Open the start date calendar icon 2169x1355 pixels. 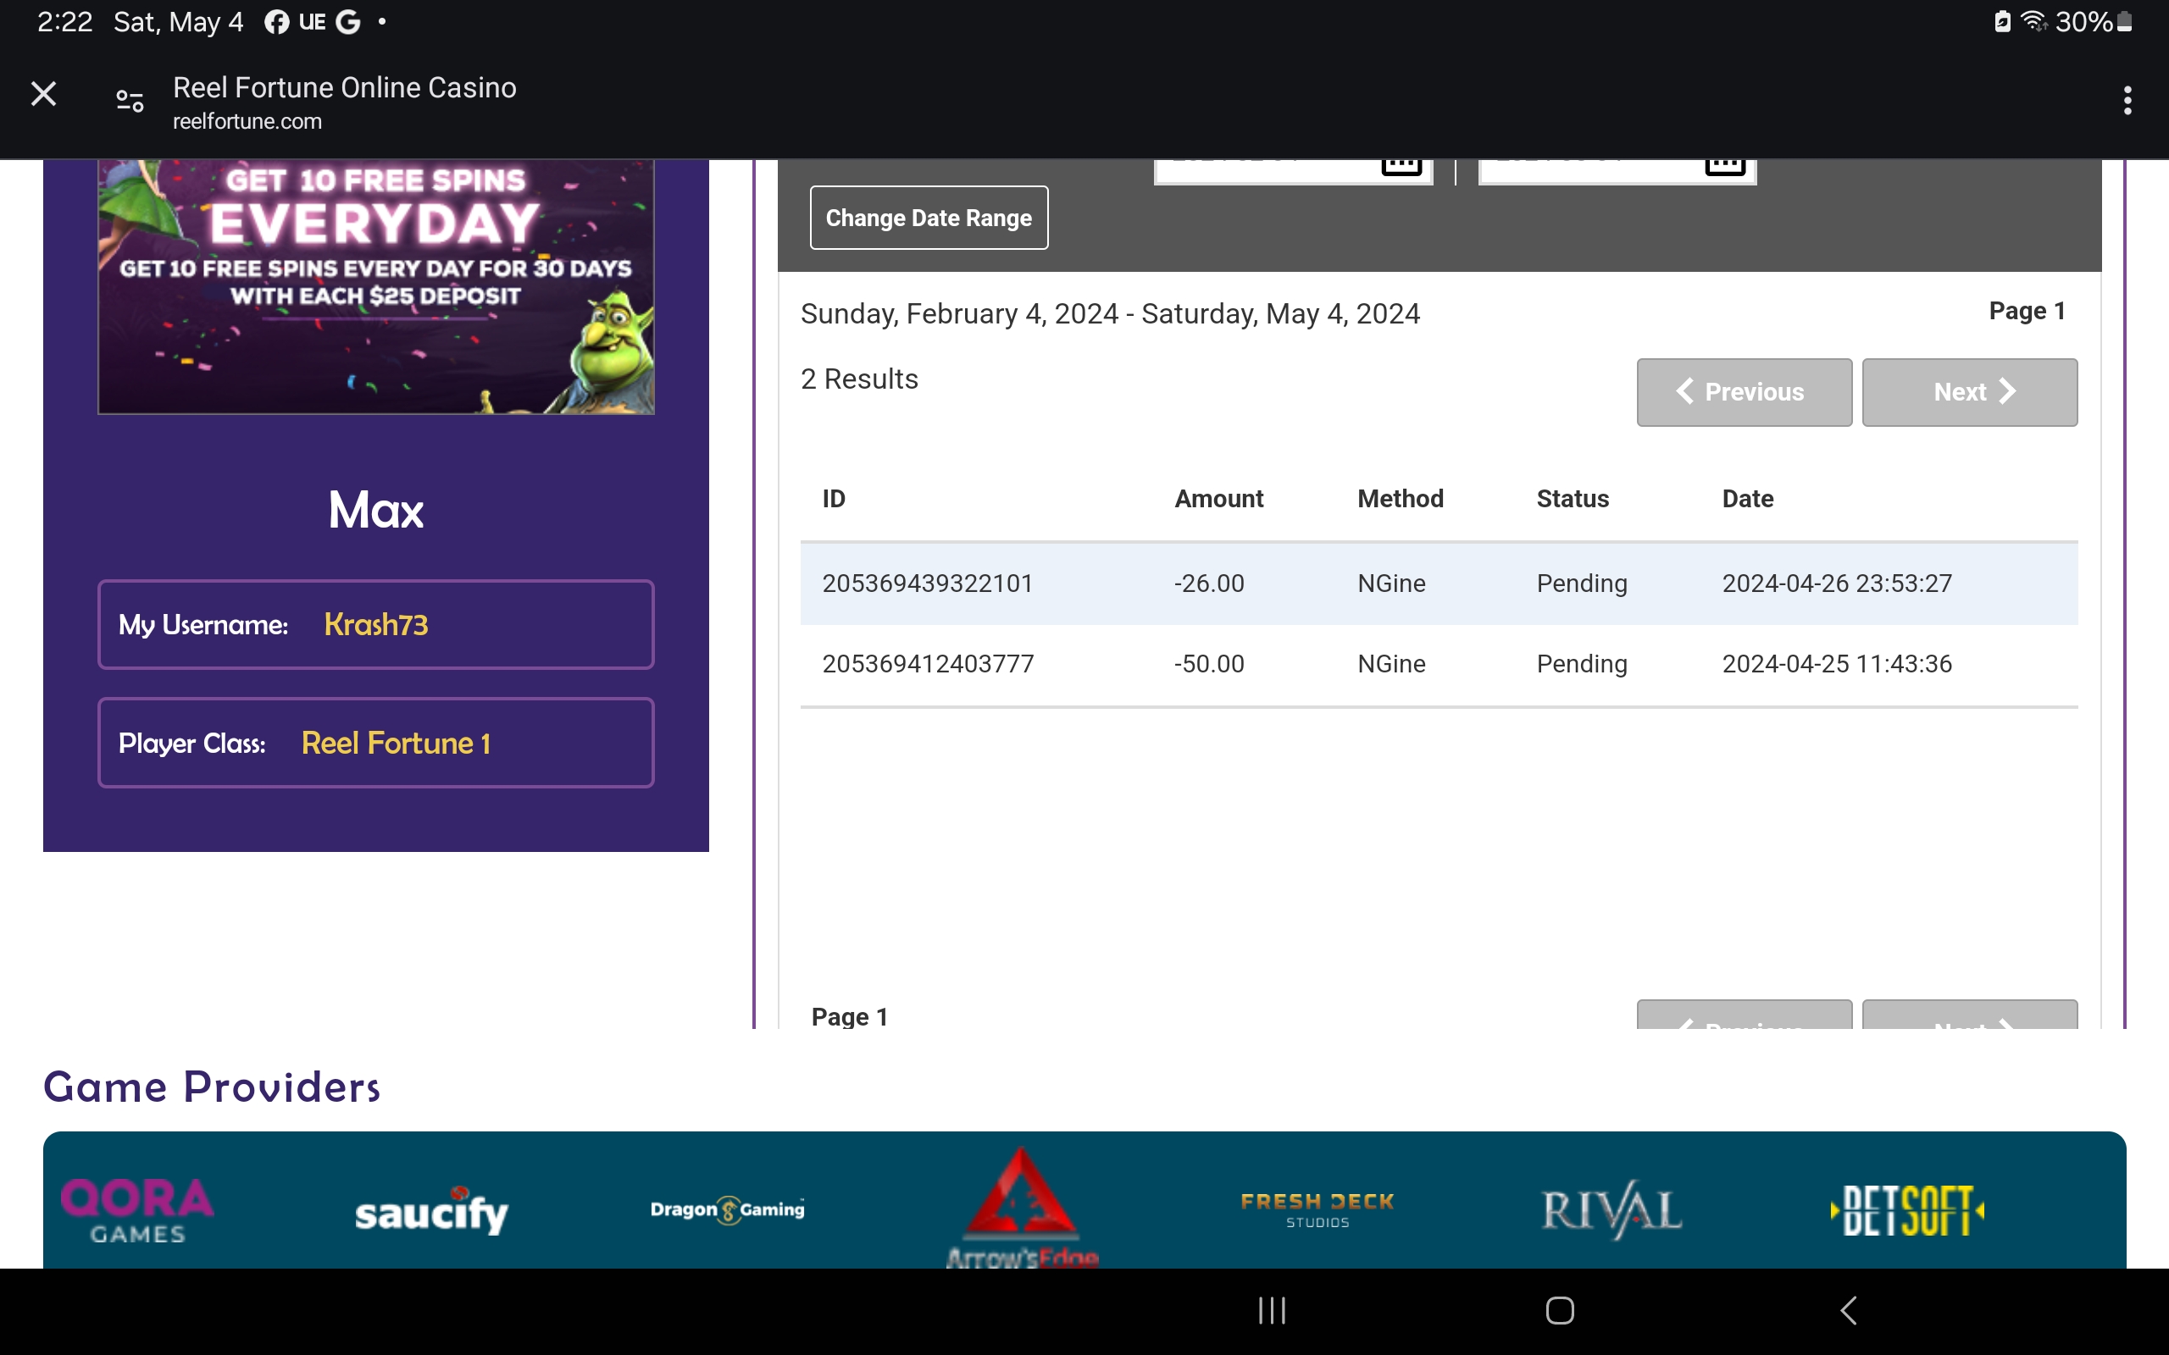[x=1401, y=167]
